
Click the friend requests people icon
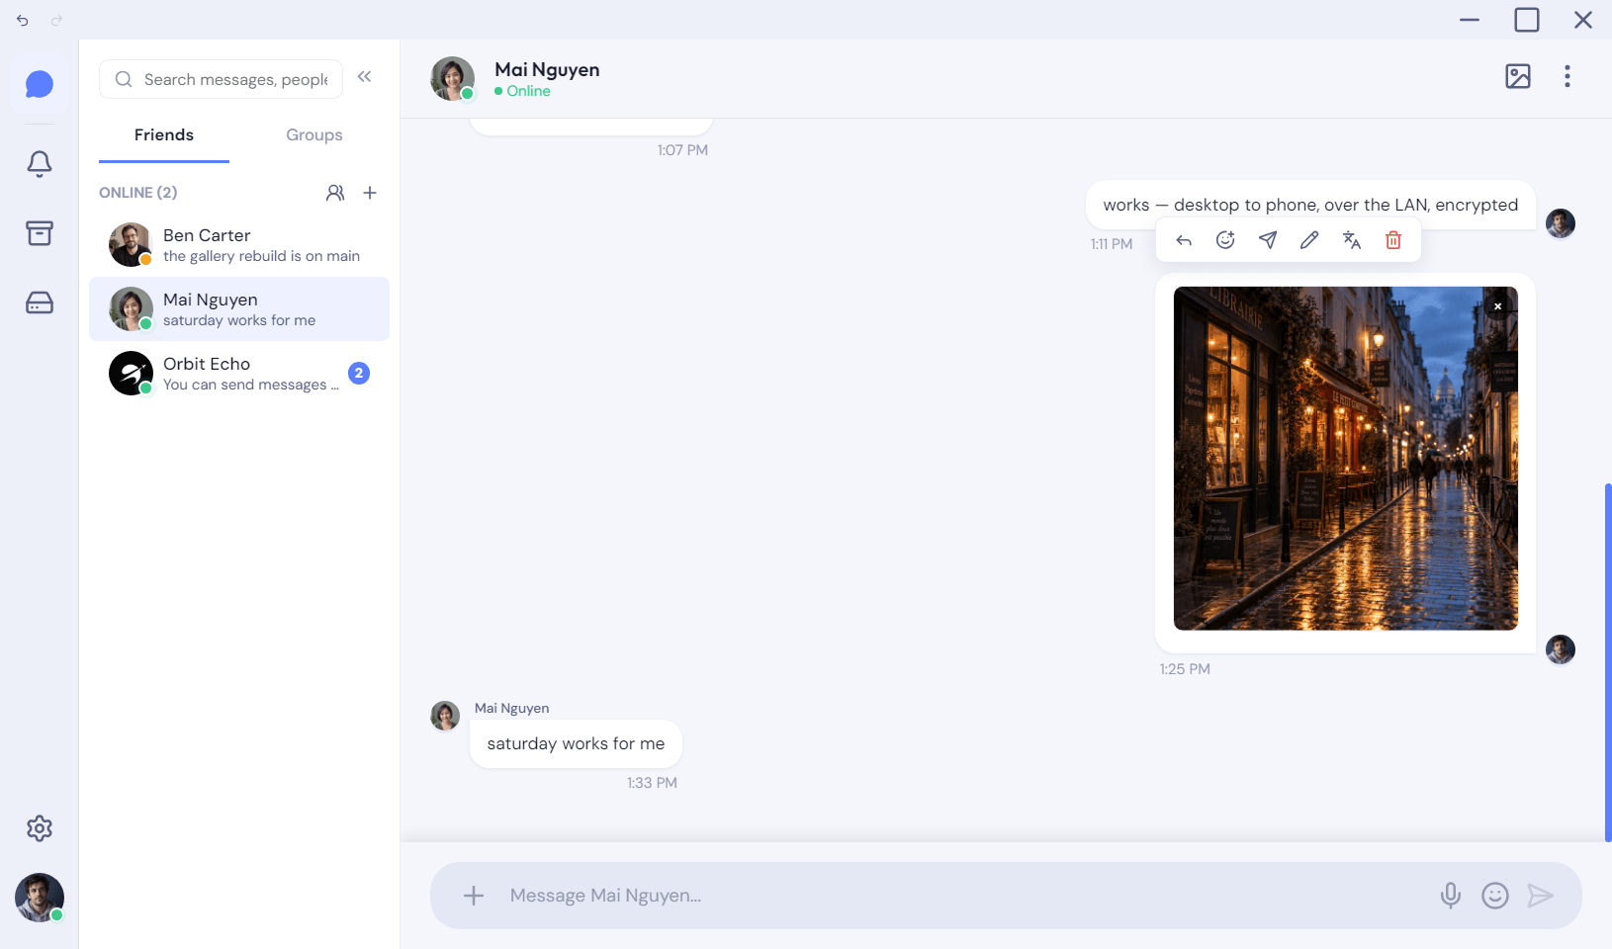[x=335, y=193]
